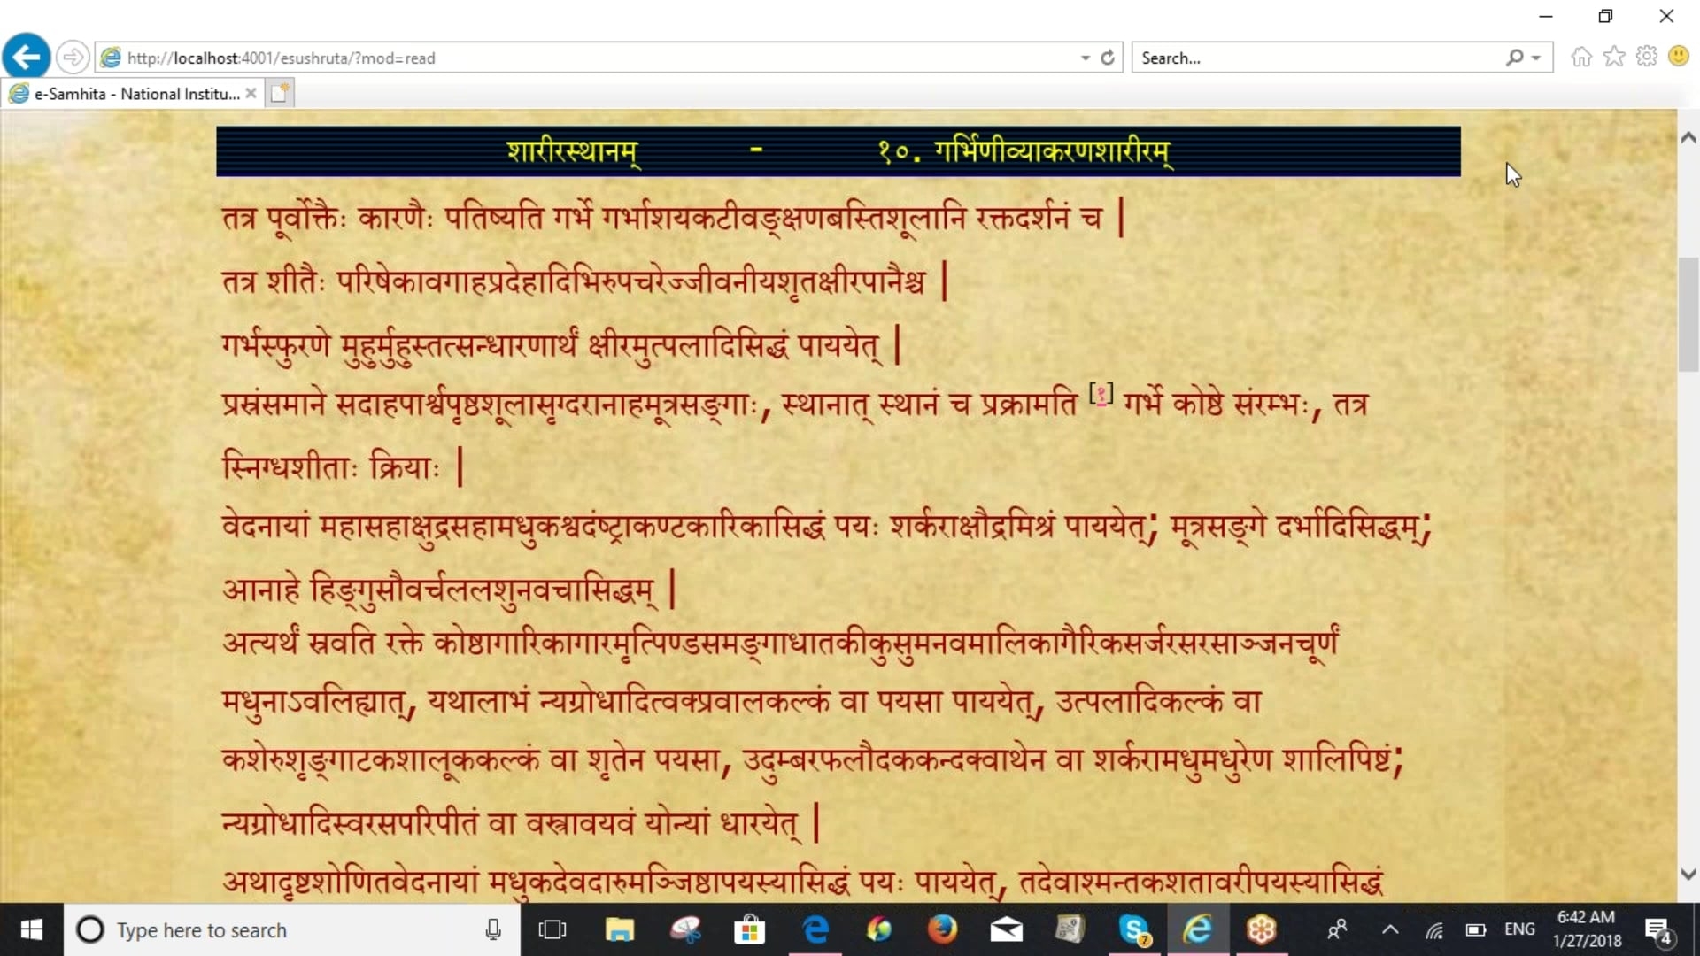
Task: Open Windows Task View from taskbar
Action: 552,929
